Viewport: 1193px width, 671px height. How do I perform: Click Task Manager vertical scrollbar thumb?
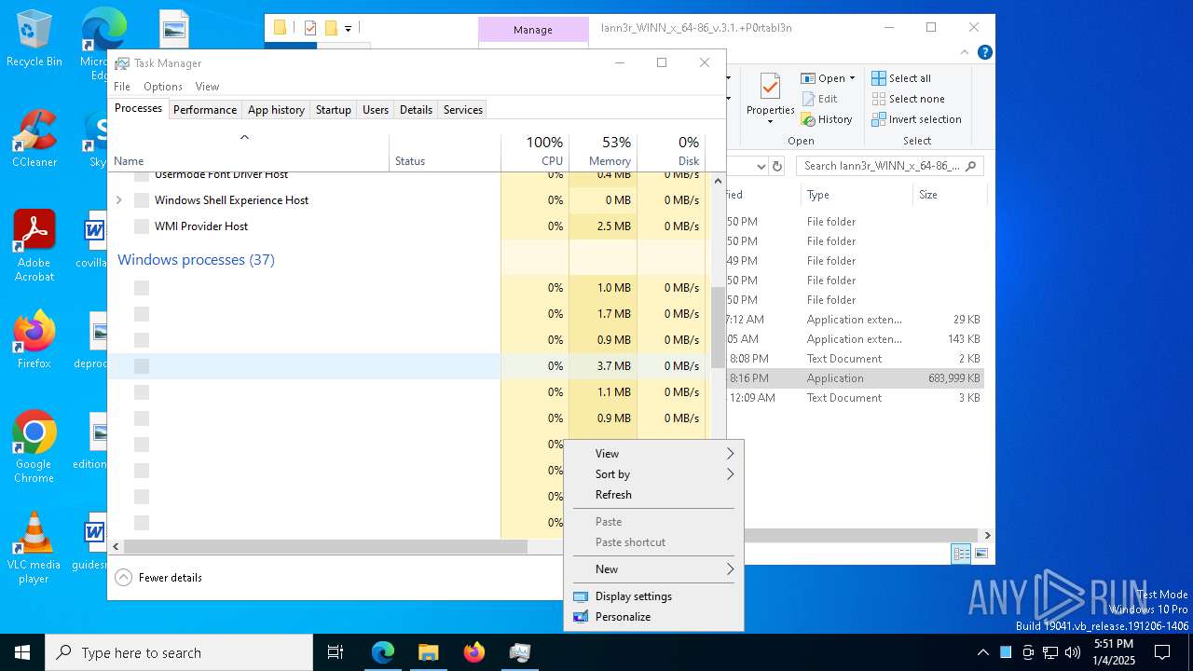point(718,326)
